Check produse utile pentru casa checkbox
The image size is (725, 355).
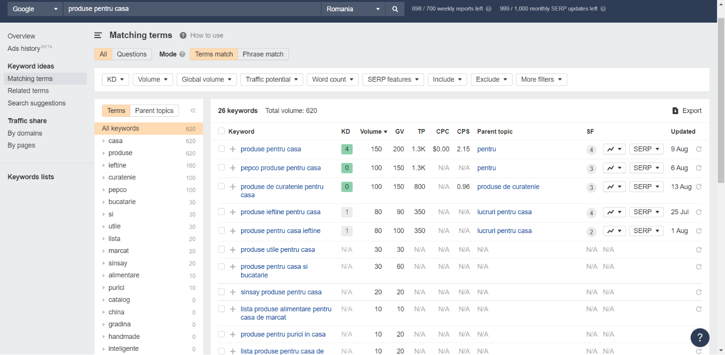(221, 250)
